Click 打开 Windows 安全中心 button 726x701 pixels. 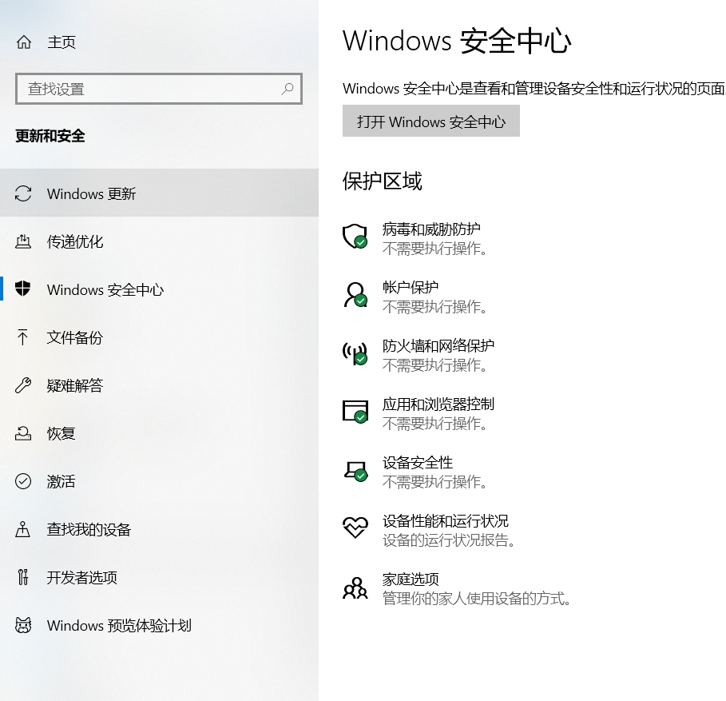(x=431, y=121)
